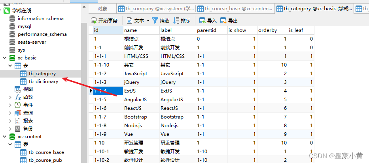Click the 研发管理 name cell

pyautogui.click(x=141, y=143)
